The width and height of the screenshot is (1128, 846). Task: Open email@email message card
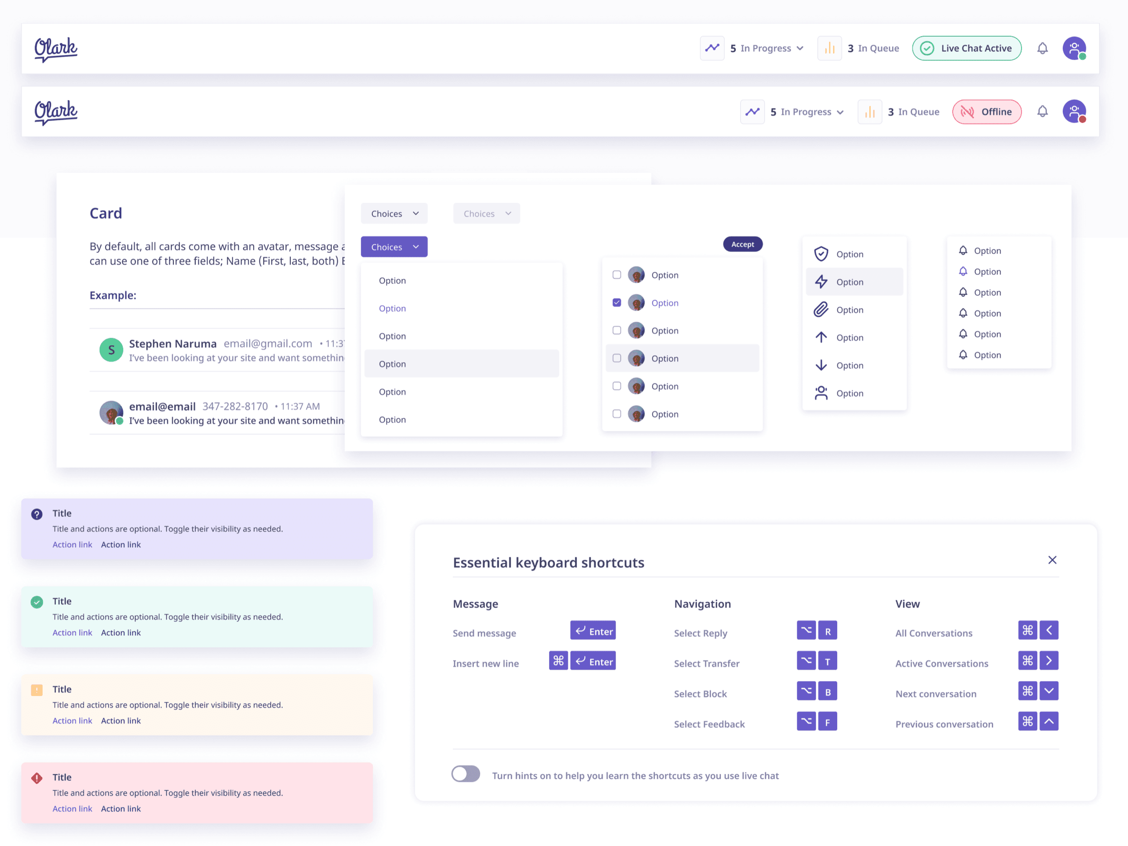point(217,412)
